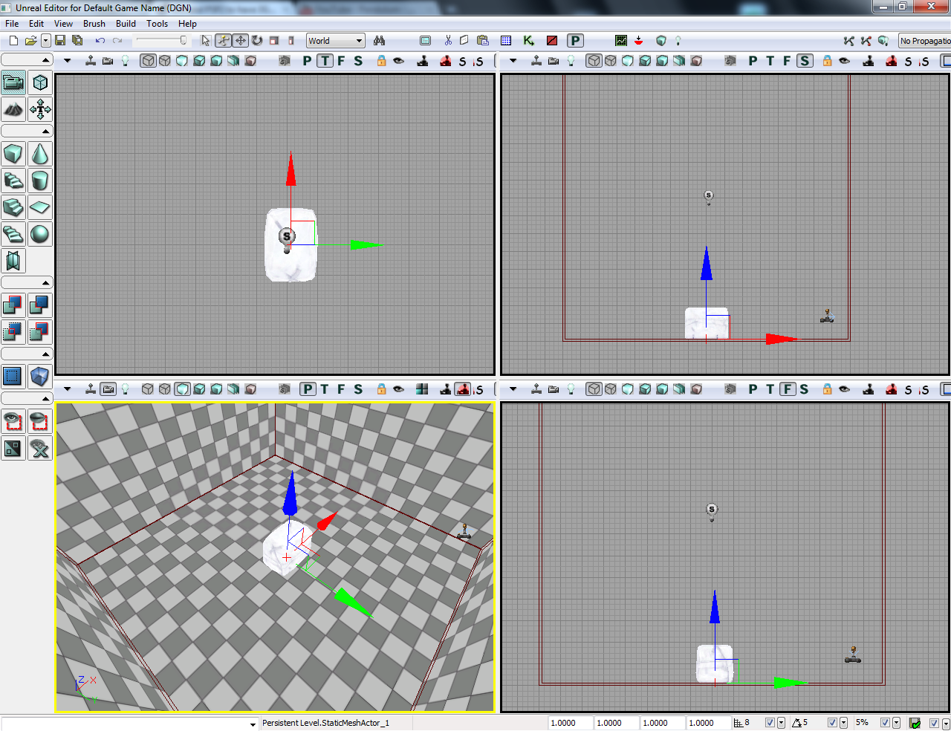This screenshot has width=951, height=731.
Task: Click the last 1.0000 scale field
Action: point(709,722)
